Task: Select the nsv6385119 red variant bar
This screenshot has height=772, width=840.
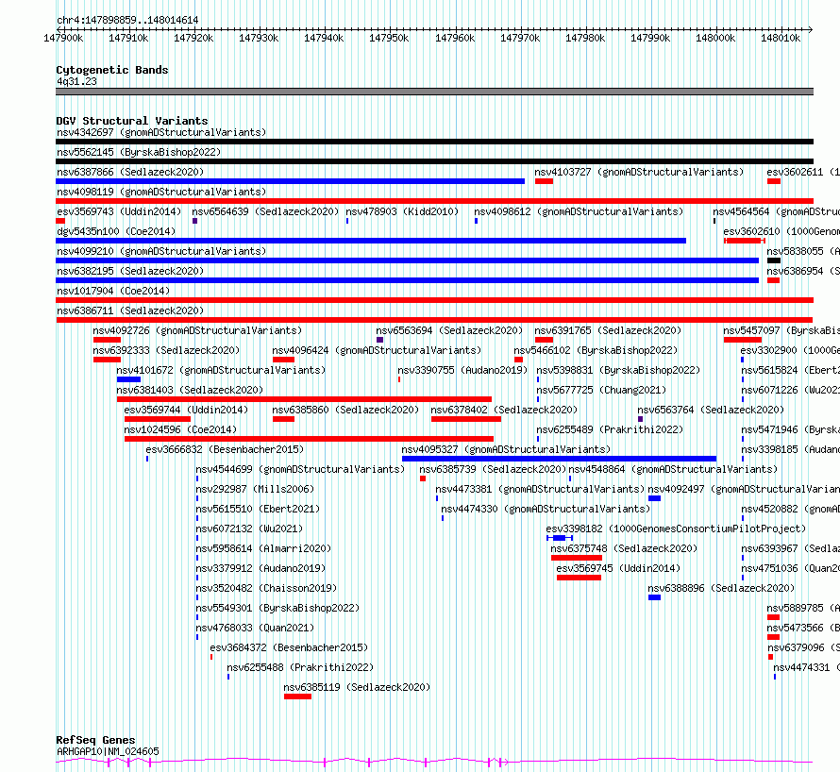Action: (298, 696)
